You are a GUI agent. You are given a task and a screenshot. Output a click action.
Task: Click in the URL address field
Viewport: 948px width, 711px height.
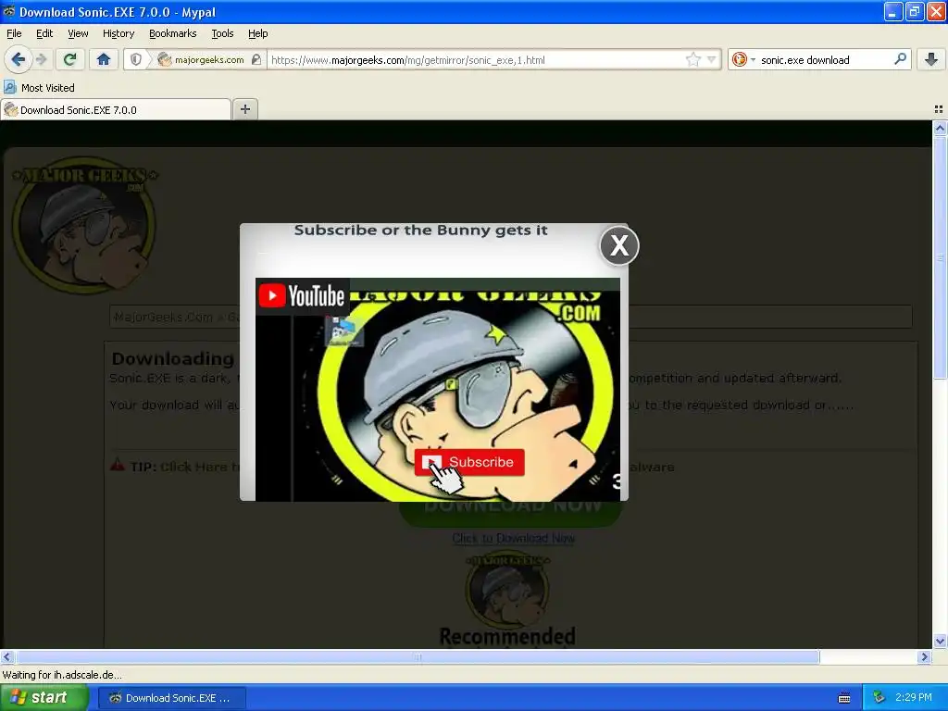pyautogui.click(x=475, y=59)
